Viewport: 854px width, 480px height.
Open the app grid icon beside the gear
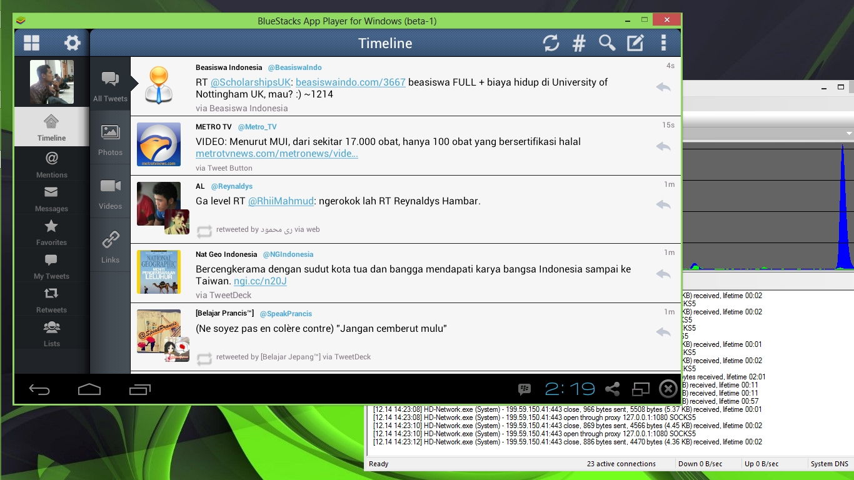point(31,43)
